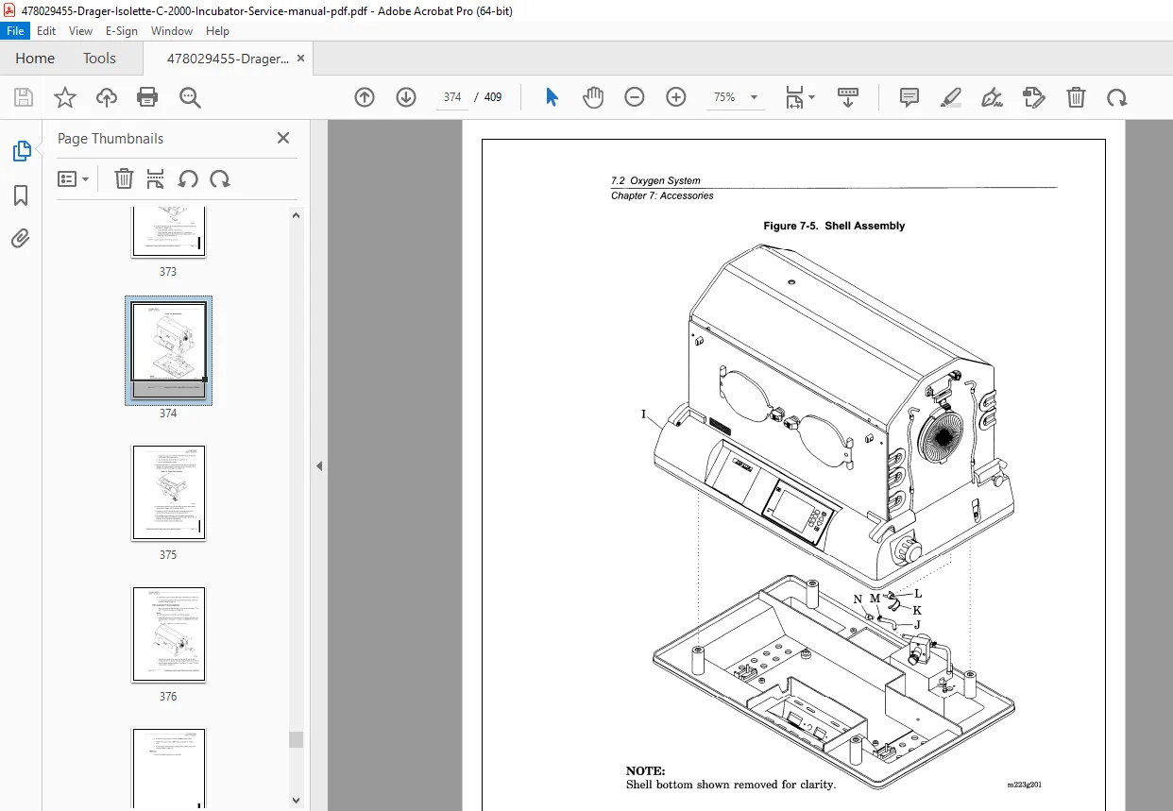Click the thumbnails scrollbar handle
Viewport: 1173px width, 811px height.
(297, 739)
